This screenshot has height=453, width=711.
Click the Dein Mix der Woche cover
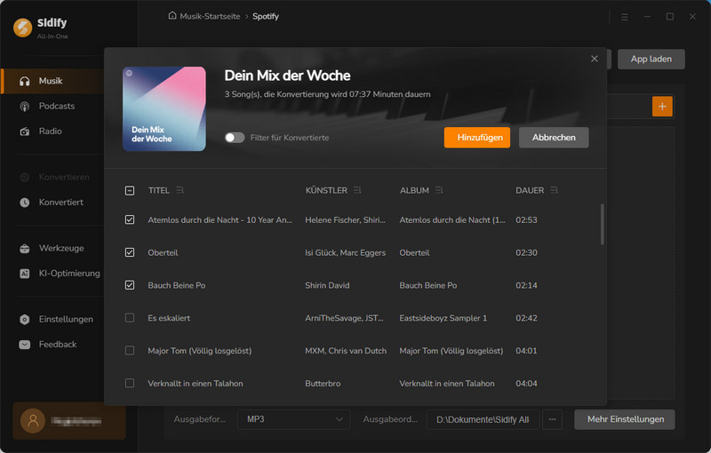coord(164,108)
